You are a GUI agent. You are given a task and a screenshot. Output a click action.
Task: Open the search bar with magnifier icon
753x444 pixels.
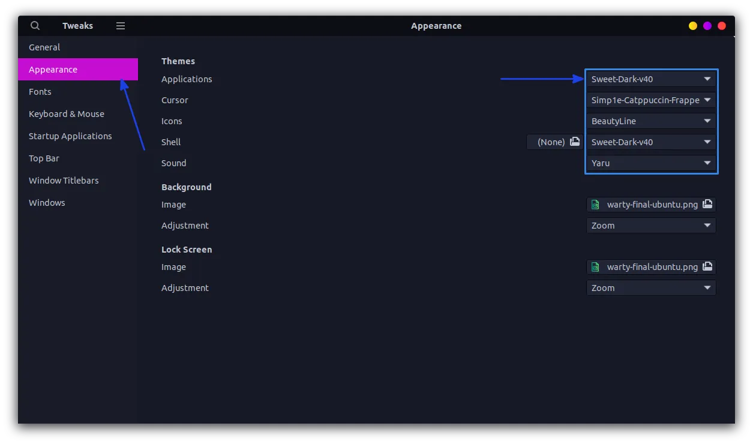pos(34,25)
